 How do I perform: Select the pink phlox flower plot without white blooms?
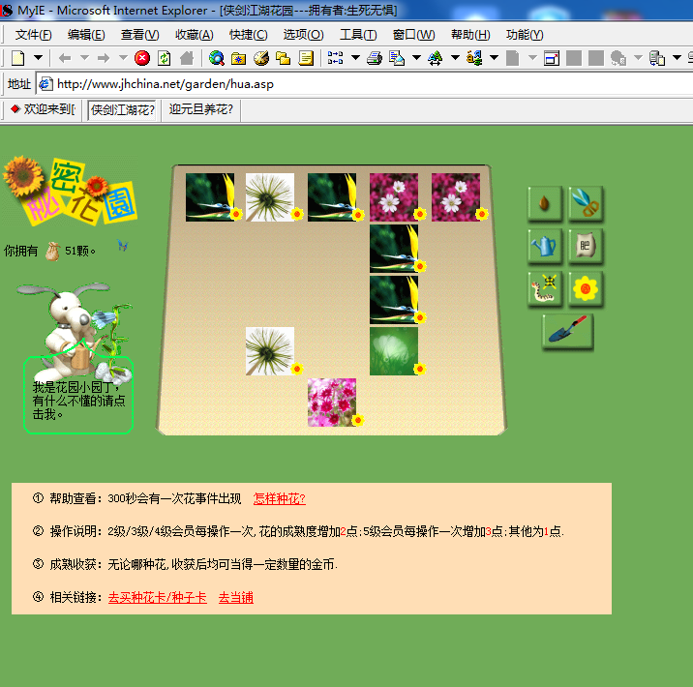(x=332, y=403)
